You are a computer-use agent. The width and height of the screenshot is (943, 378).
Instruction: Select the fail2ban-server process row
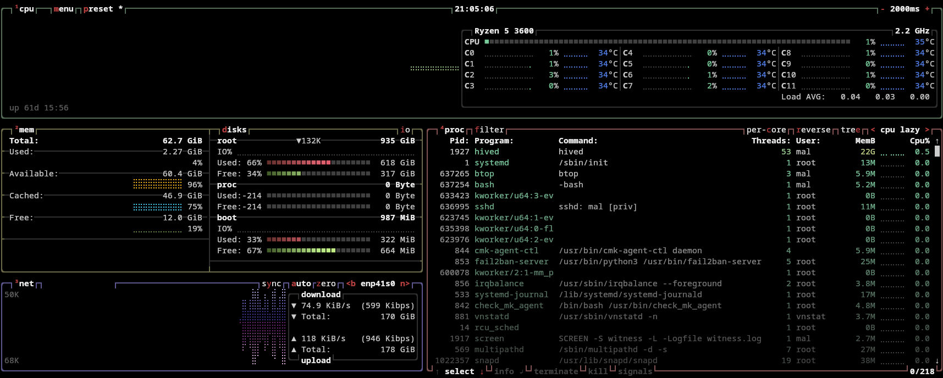click(511, 262)
